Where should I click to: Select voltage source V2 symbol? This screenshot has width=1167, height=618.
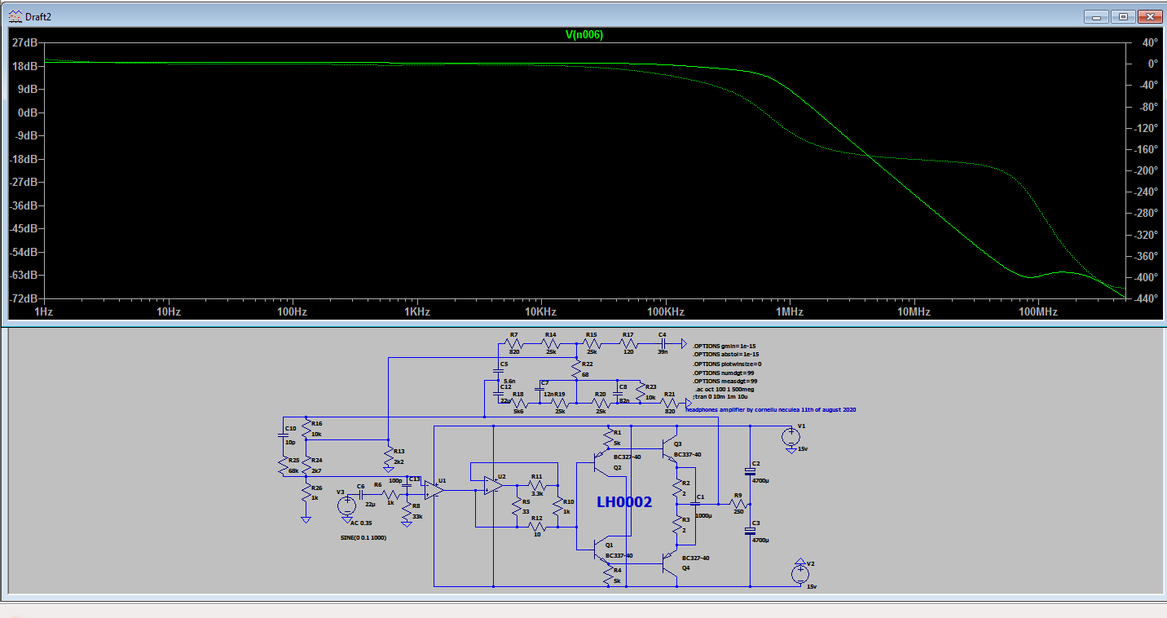pyautogui.click(x=799, y=573)
